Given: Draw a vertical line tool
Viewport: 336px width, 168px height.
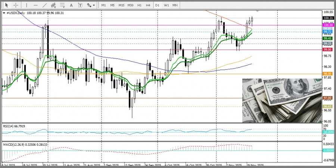Looking at the screenshot, I should [27, 5].
